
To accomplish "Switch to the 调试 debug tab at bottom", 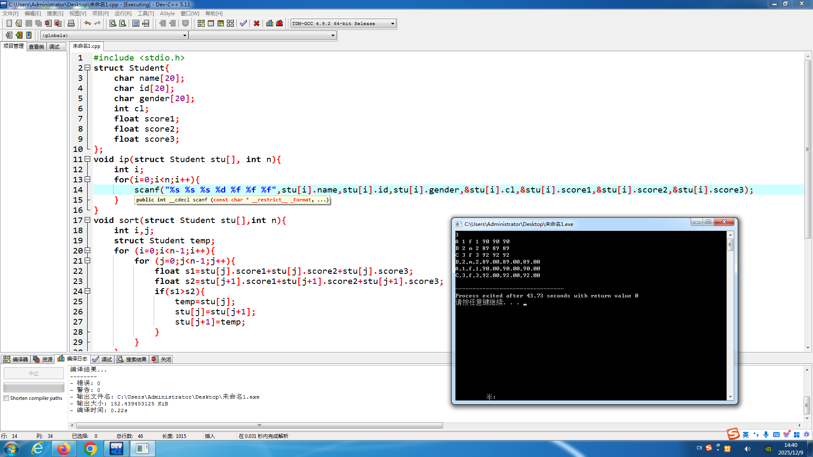I will pos(102,359).
